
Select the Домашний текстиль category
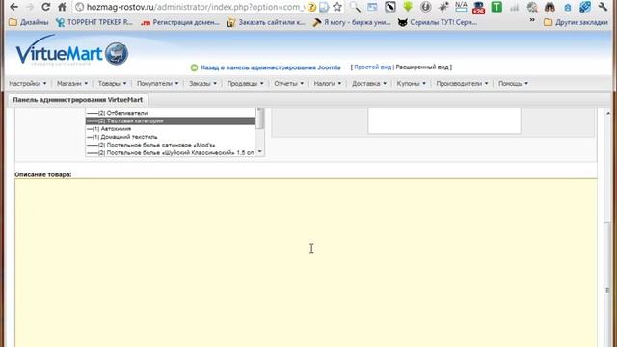[170, 137]
